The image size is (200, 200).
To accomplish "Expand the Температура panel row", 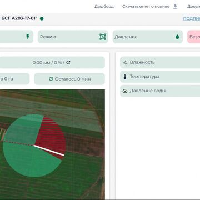I will pos(160,77).
